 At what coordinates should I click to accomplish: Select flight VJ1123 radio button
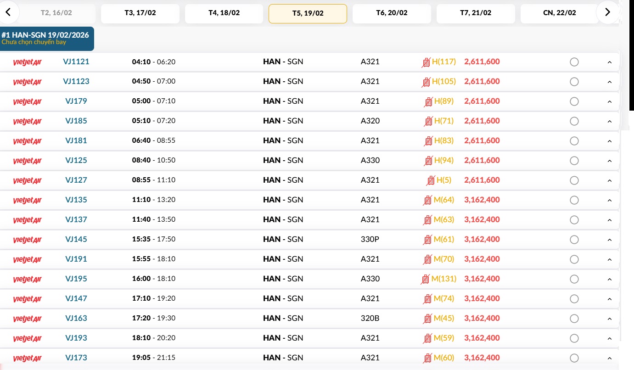click(574, 82)
